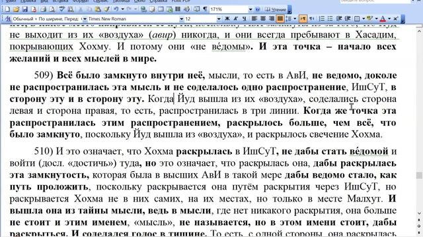The image size is (423, 237).
Task: Open the Styles and Formatting pane icon
Action: click(7, 19)
